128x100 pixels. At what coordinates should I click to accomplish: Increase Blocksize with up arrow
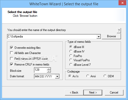tap(49, 69)
